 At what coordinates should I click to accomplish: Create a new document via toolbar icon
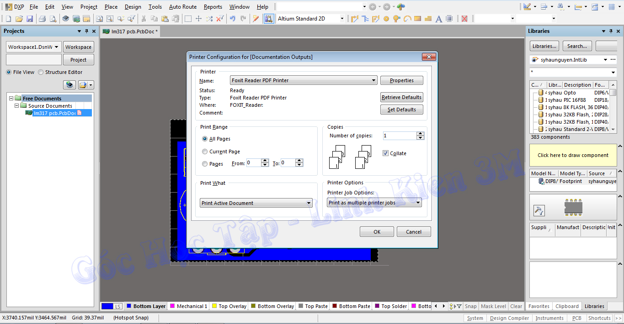(x=8, y=19)
